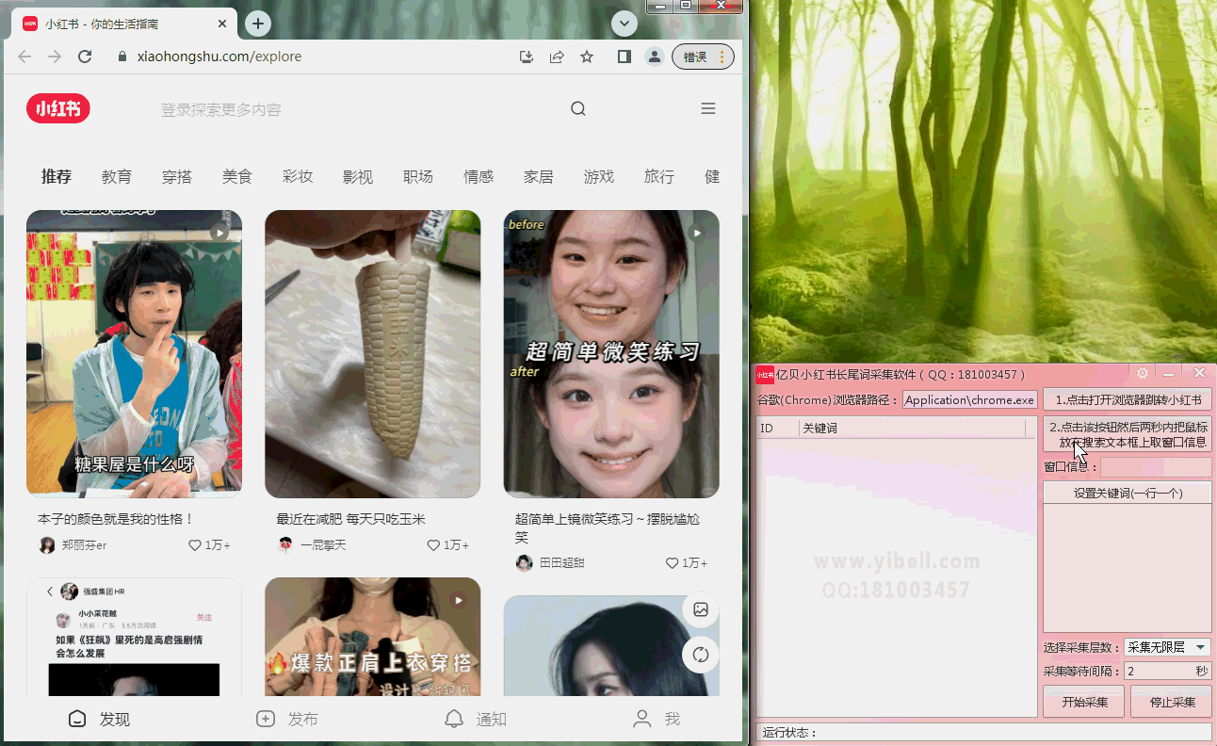This screenshot has width=1217, height=746.
Task: Select the 情感 category tab
Action: point(479,176)
